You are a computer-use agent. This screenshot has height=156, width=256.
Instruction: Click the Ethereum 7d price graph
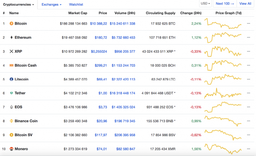(x=223, y=38)
